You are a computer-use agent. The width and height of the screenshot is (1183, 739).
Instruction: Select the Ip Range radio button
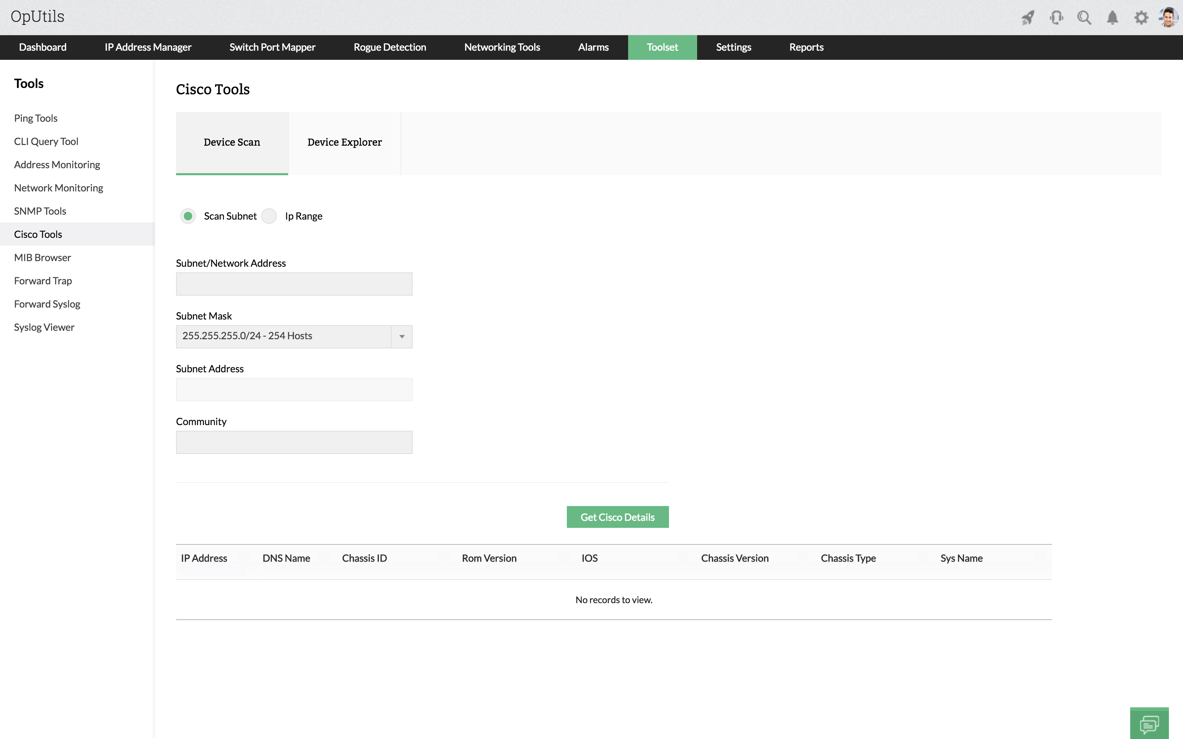coord(269,216)
